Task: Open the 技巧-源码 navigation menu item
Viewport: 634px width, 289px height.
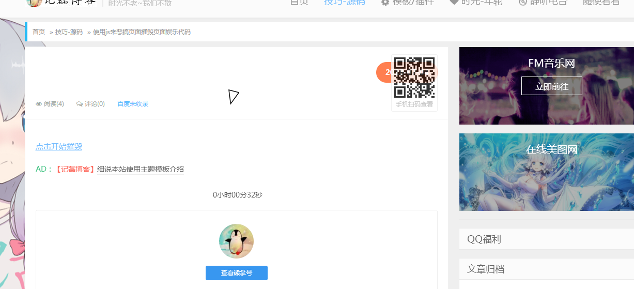Action: (x=344, y=3)
